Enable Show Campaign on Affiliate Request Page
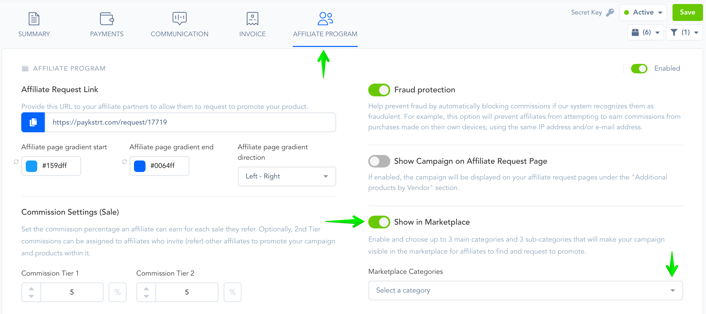This screenshot has height=314, width=706. click(x=379, y=161)
